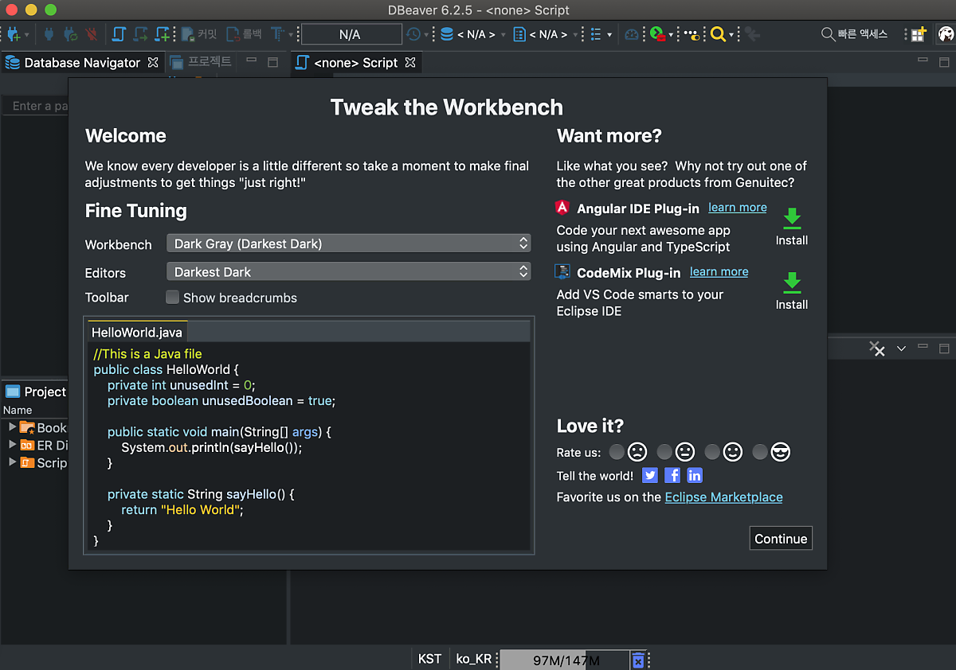Image resolution: width=956 pixels, height=670 pixels.
Task: Enable the Show breadcrumbs checkbox
Action: click(x=172, y=298)
